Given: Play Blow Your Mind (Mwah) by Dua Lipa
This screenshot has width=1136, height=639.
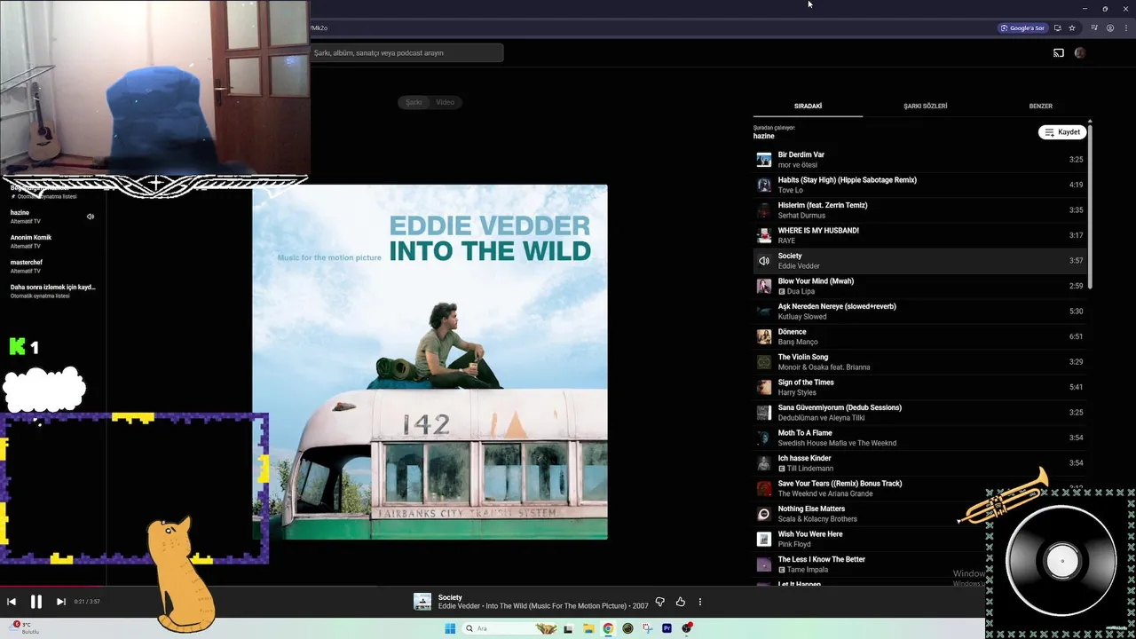Looking at the screenshot, I should (x=919, y=286).
